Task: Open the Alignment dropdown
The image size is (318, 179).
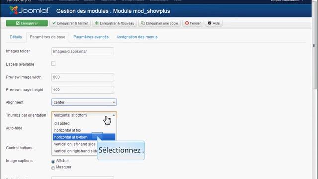Action: point(84,102)
